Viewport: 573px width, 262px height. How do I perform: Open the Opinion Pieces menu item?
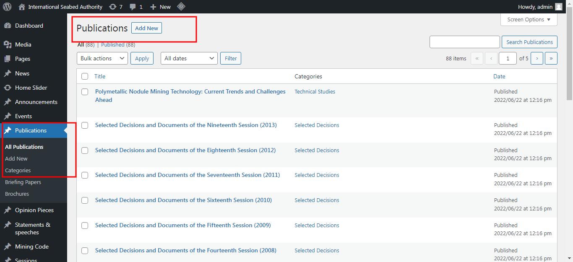(x=34, y=210)
